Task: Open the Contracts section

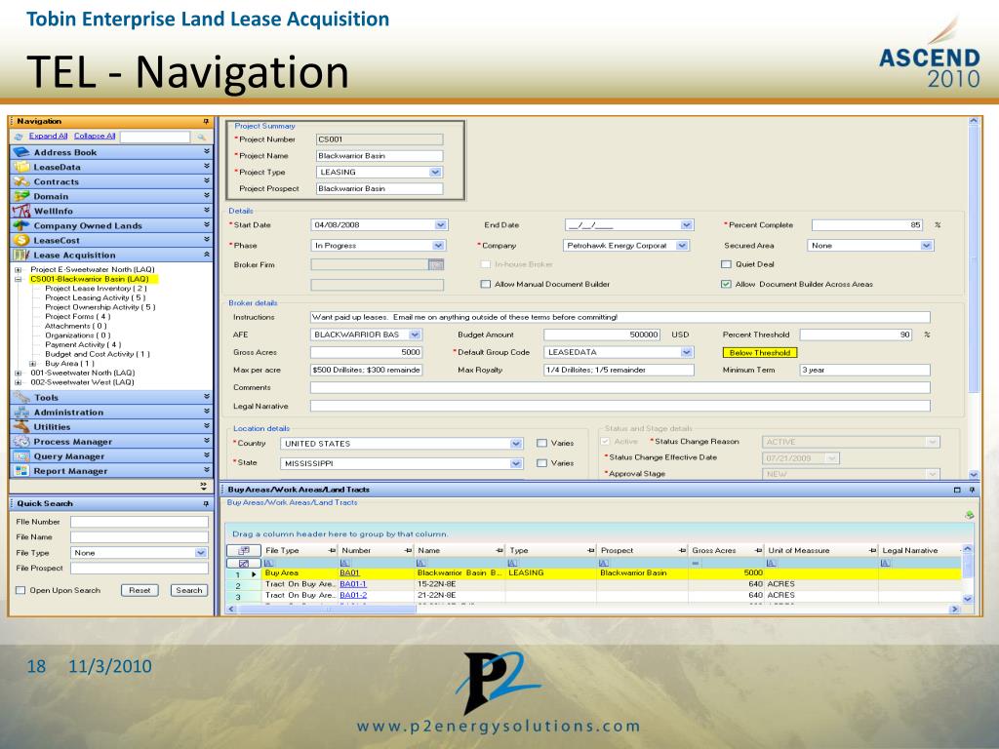Action: (x=111, y=181)
